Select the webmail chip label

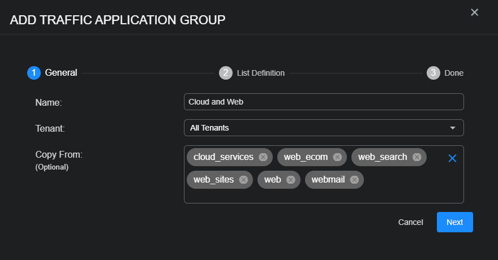327,180
